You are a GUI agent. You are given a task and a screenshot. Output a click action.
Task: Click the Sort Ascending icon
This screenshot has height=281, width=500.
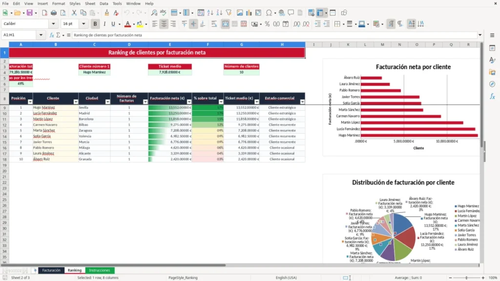tap(210, 13)
